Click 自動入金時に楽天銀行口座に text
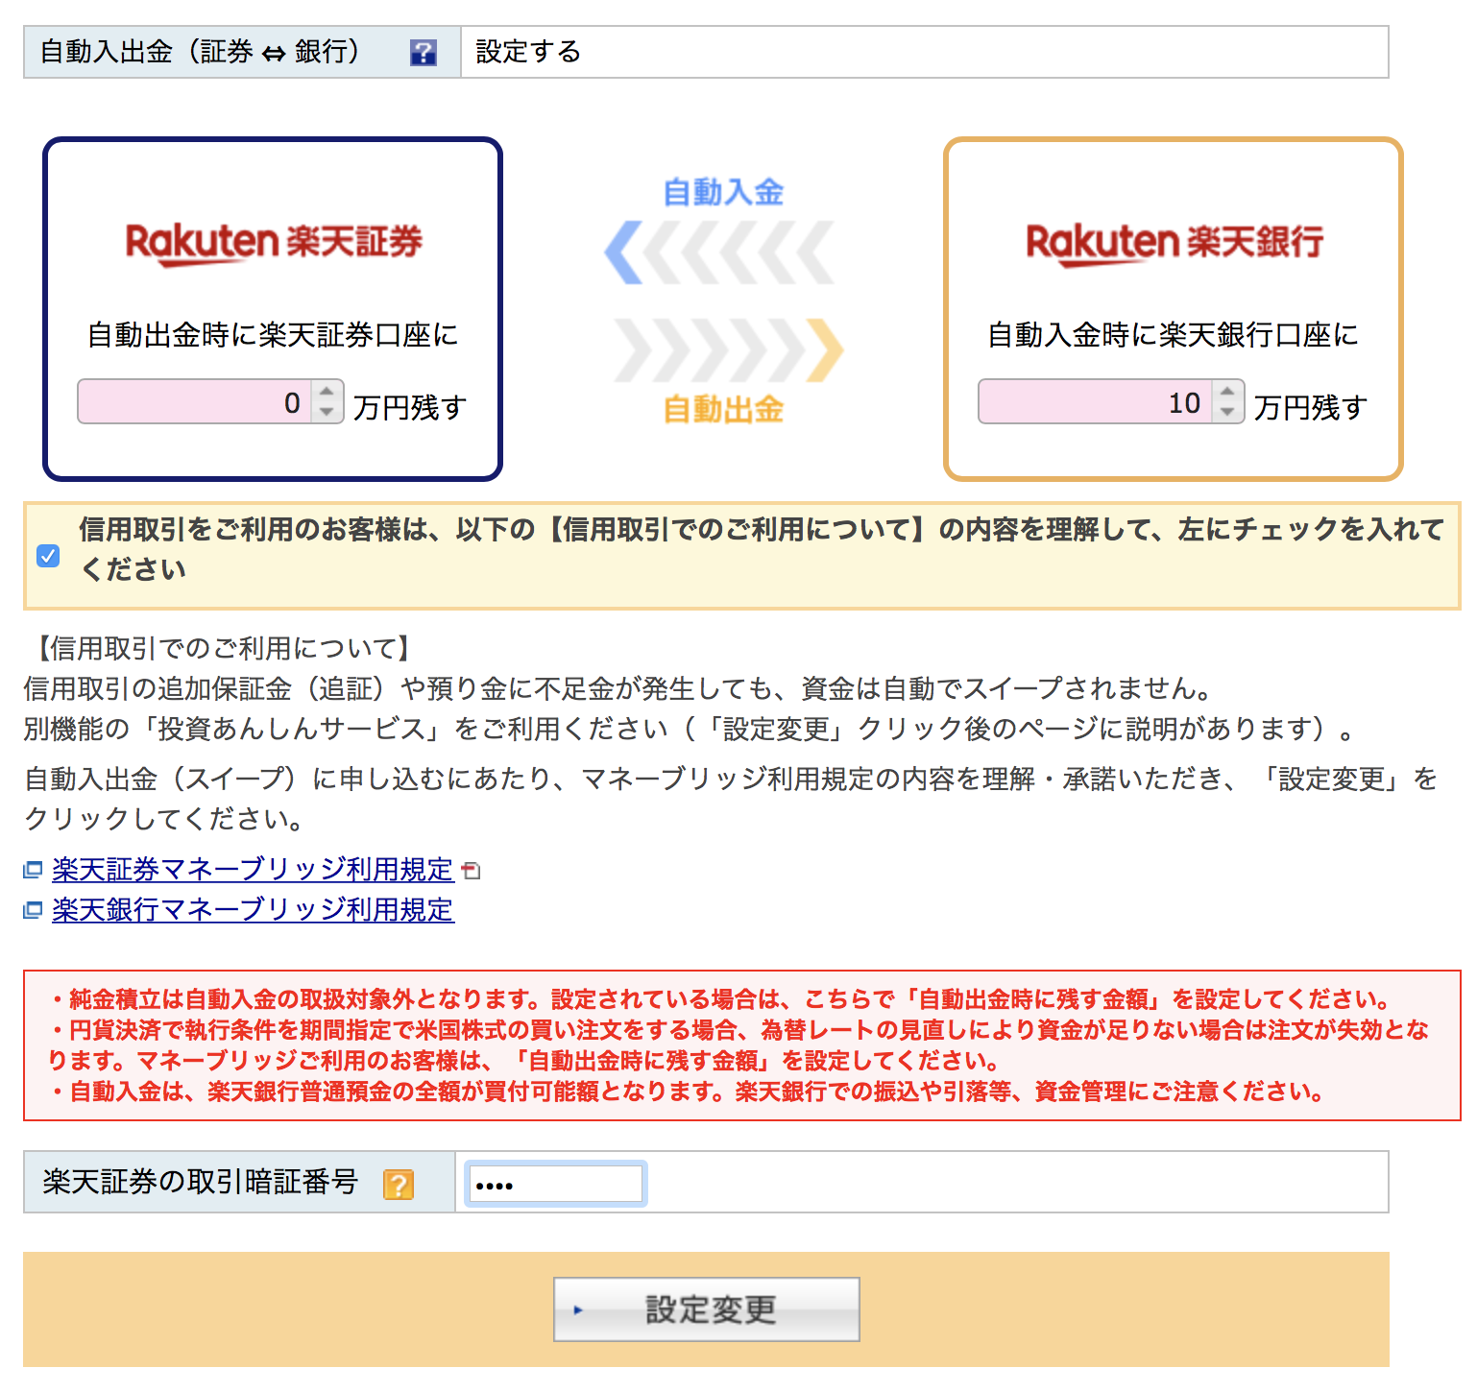This screenshot has height=1392, width=1477. point(1174,335)
